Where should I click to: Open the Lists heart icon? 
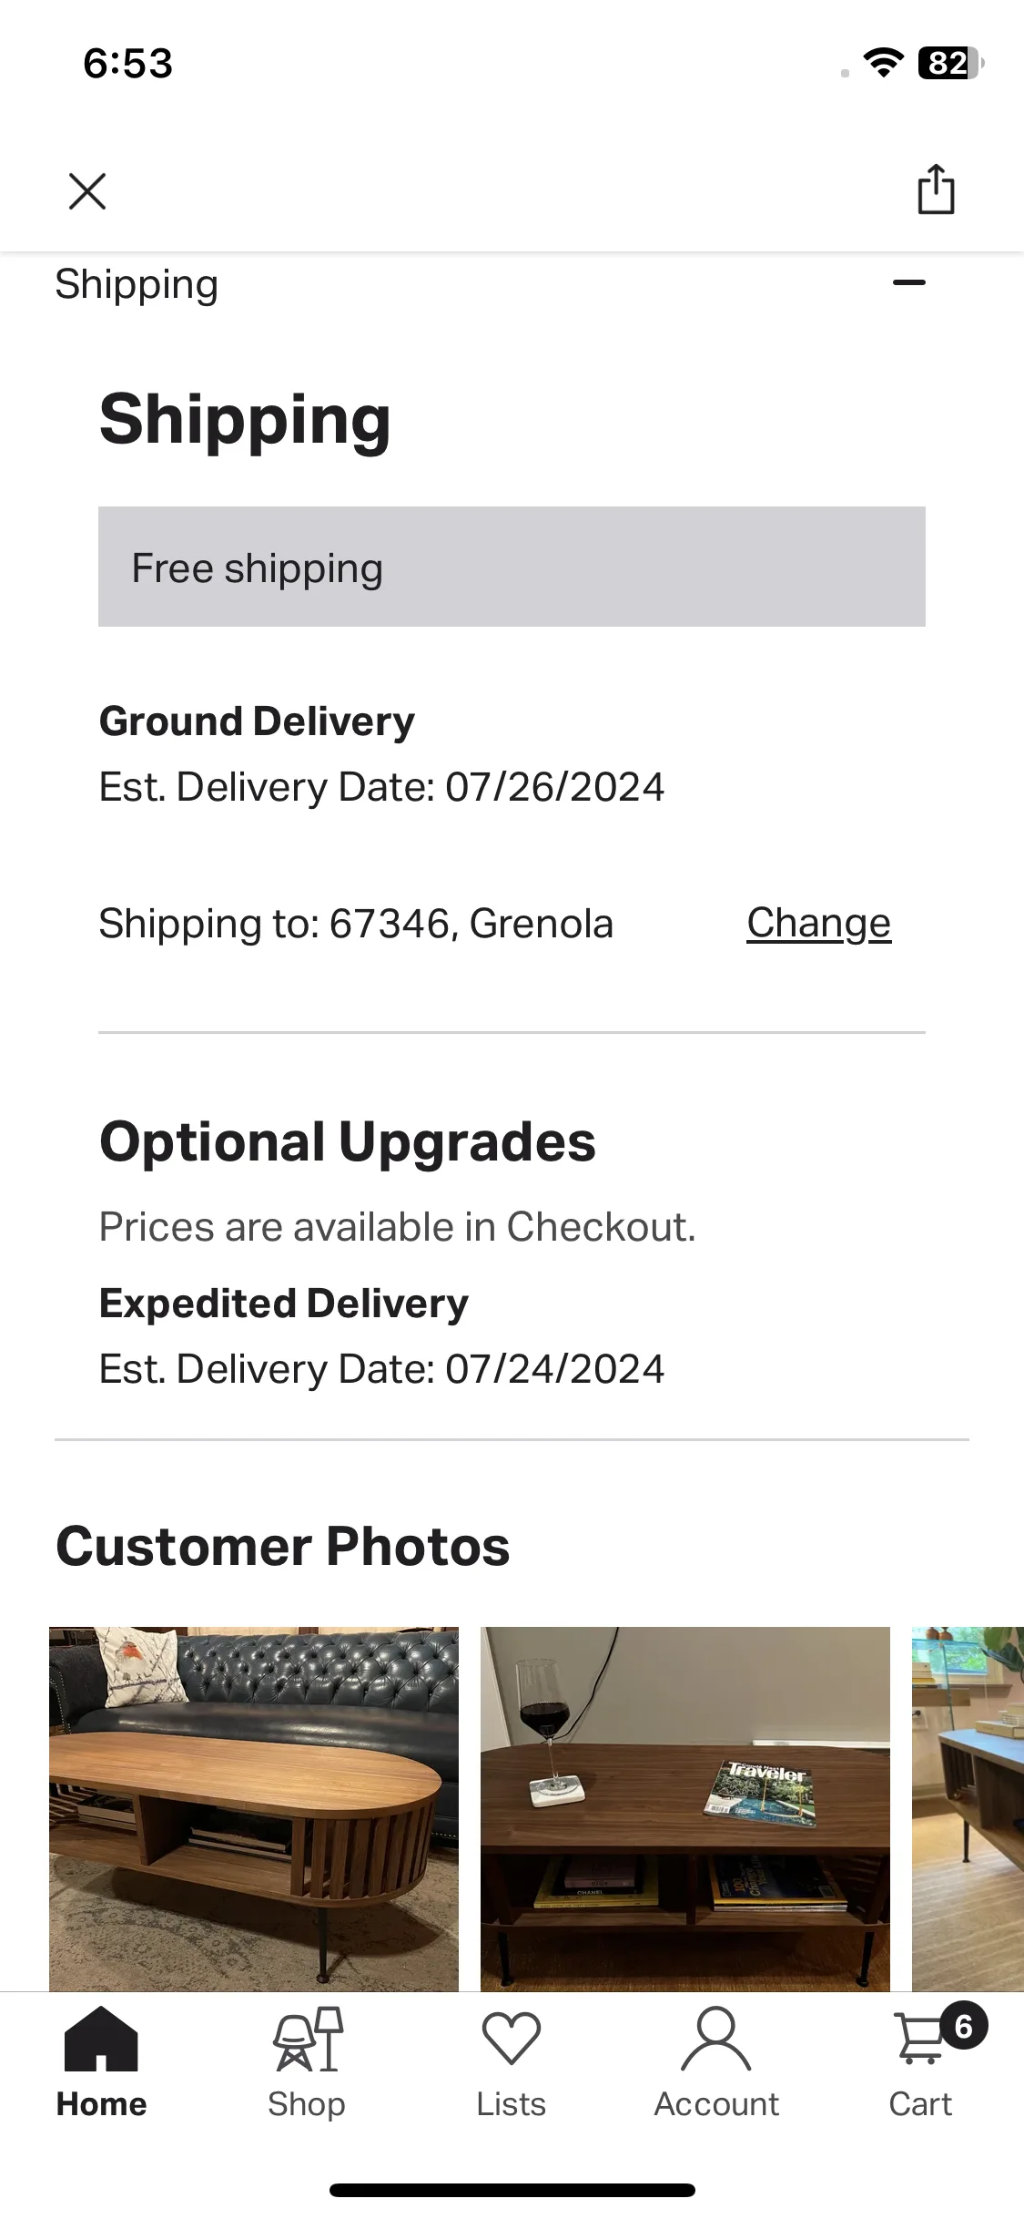[512, 2039]
